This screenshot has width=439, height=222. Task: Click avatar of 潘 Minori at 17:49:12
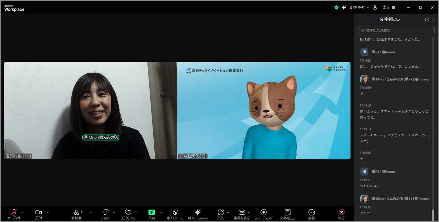[364, 199]
